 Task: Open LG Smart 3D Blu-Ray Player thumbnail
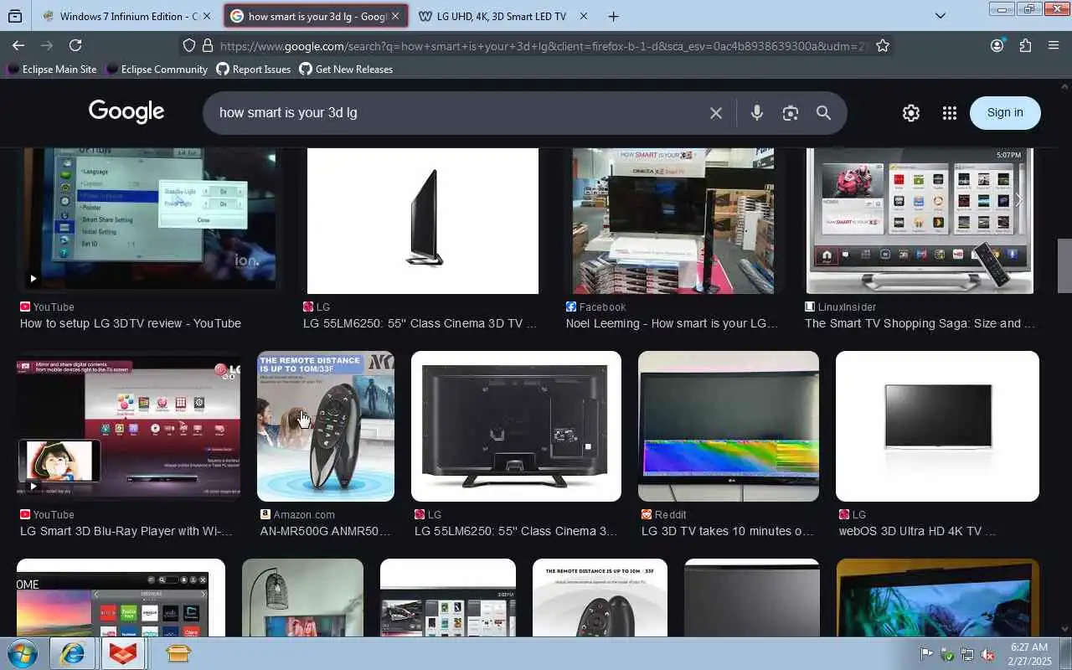[128, 426]
